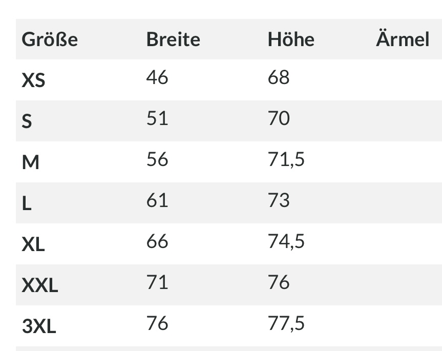Click the width value 46
Viewport: 442px width, 351px height.
[x=157, y=77]
